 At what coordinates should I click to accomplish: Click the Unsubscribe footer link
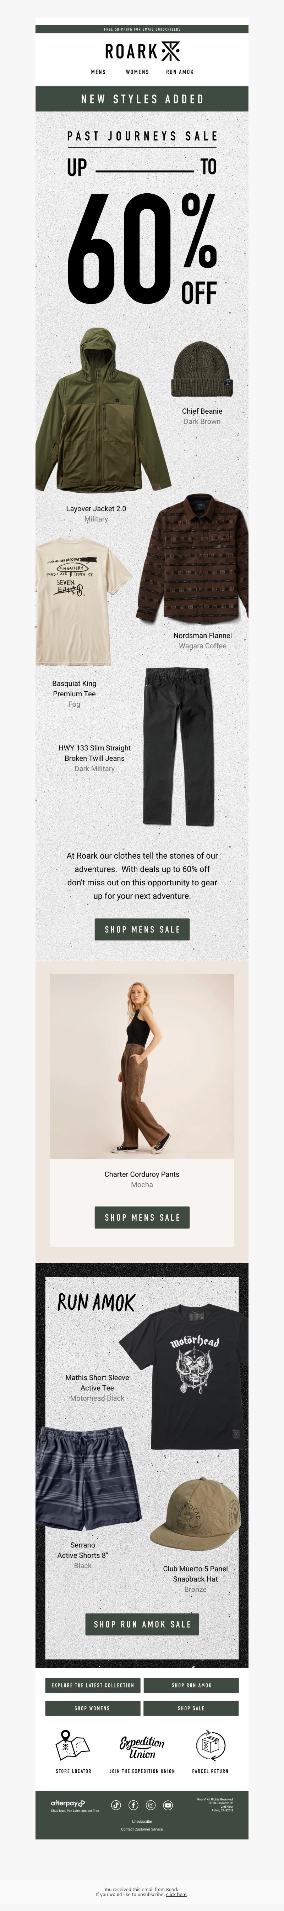coord(142,1821)
